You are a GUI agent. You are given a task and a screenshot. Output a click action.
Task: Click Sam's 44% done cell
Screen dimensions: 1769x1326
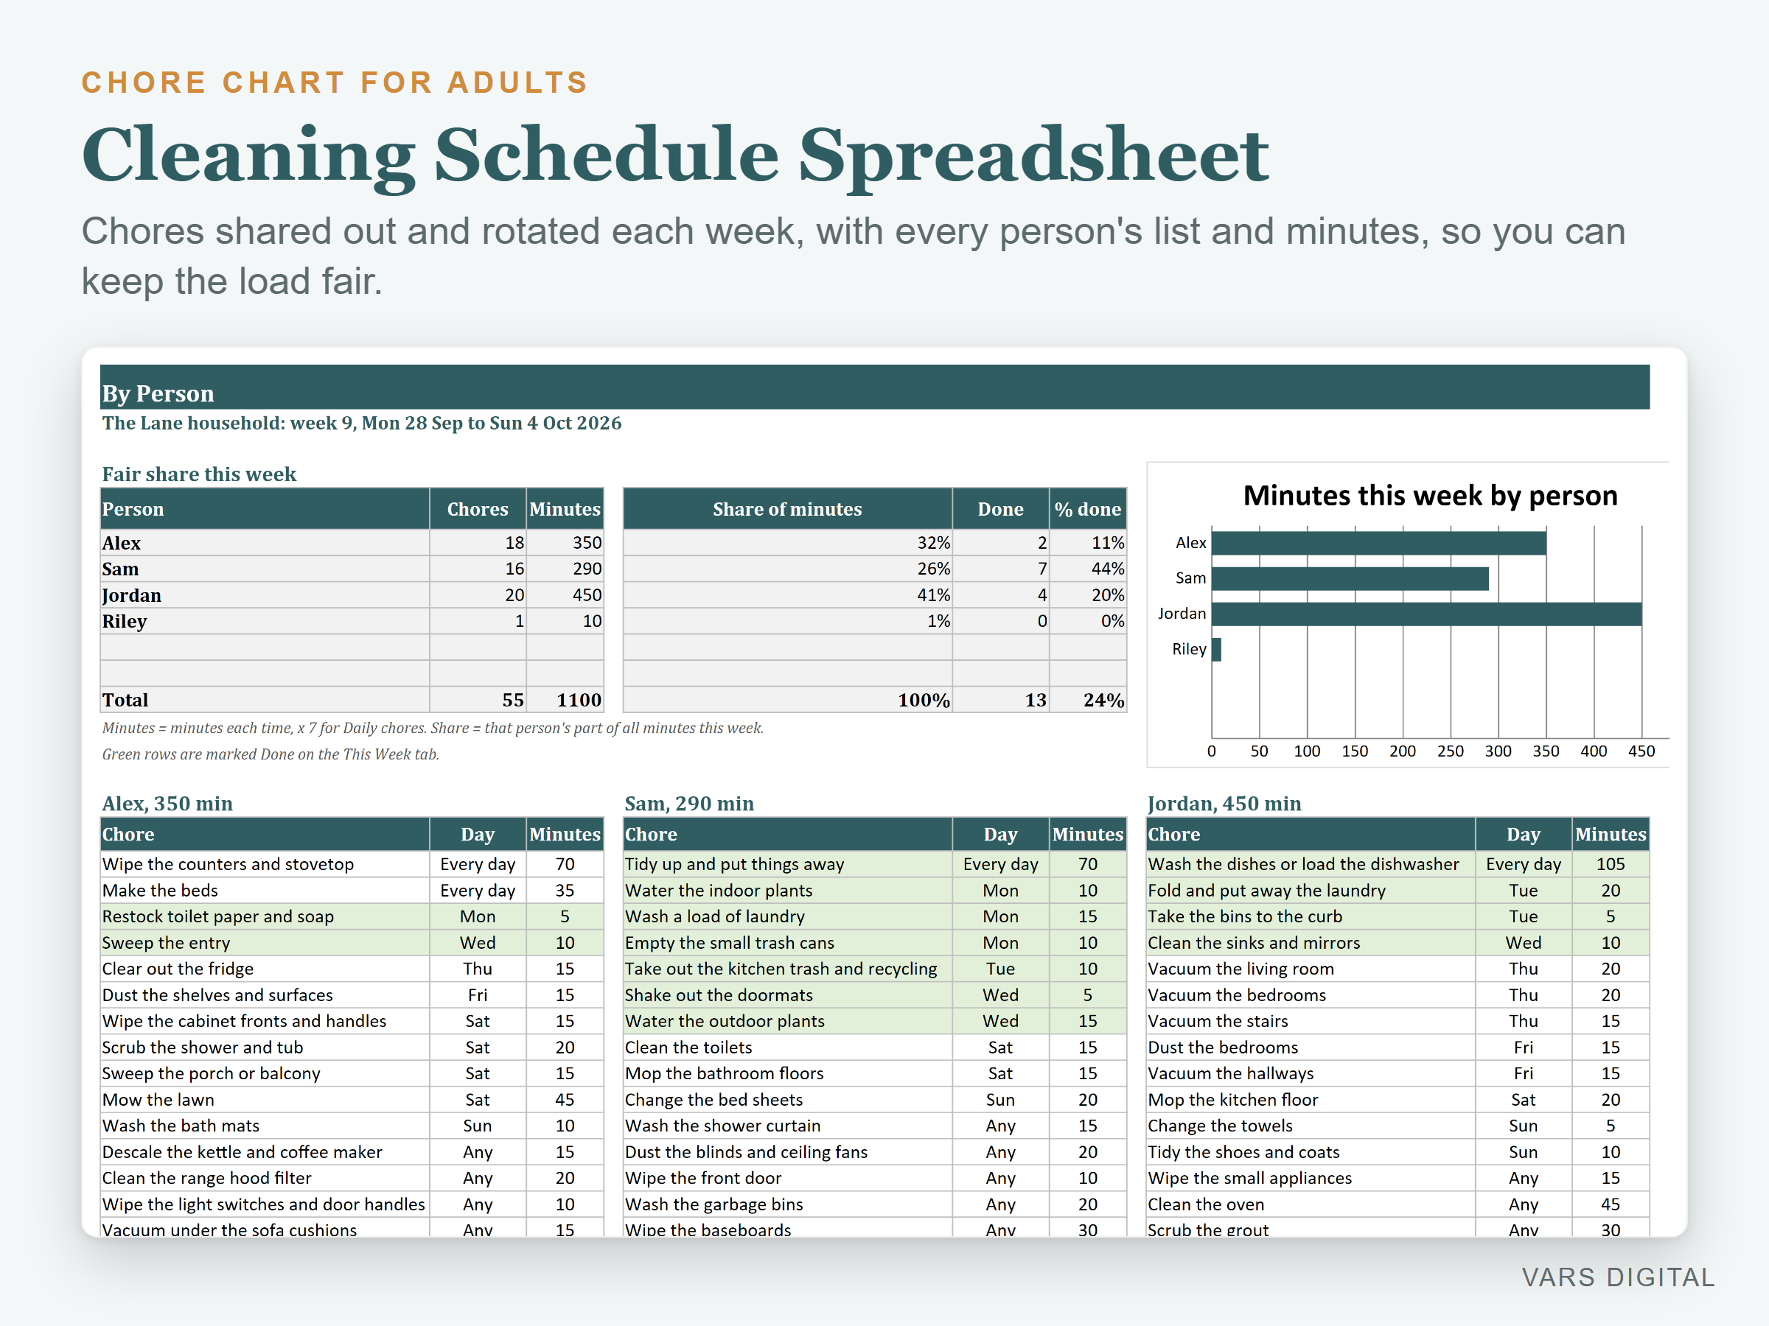(1088, 569)
